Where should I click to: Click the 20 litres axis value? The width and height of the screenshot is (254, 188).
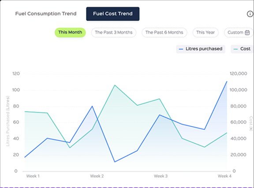16,155
